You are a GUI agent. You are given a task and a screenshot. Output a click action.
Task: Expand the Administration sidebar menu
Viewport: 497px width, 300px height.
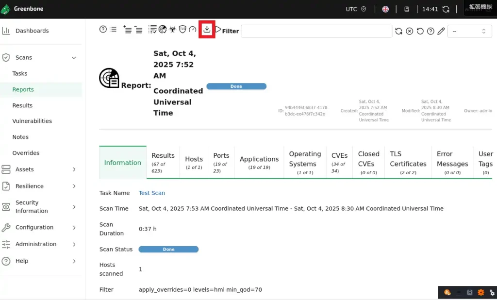pos(74,244)
